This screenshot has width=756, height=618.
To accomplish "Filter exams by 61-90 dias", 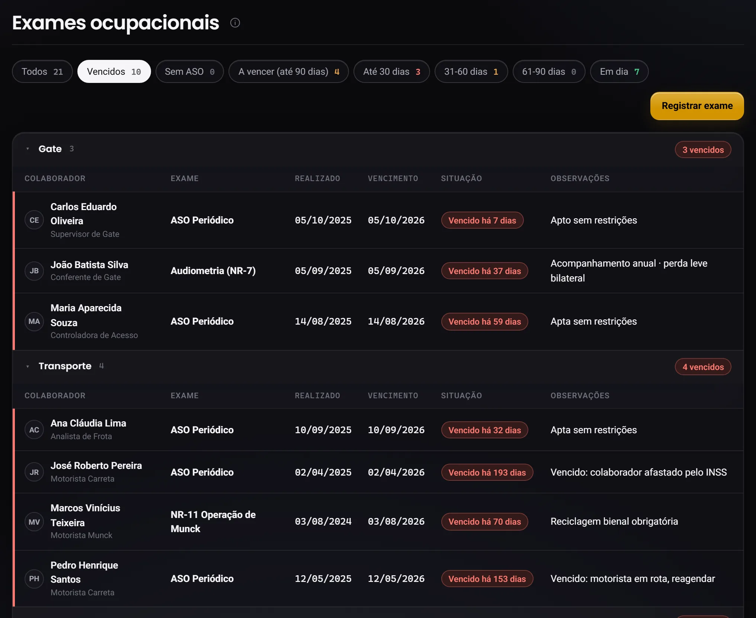I will tap(549, 71).
